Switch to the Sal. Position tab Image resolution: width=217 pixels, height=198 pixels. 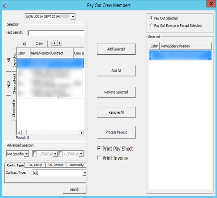pos(56,165)
